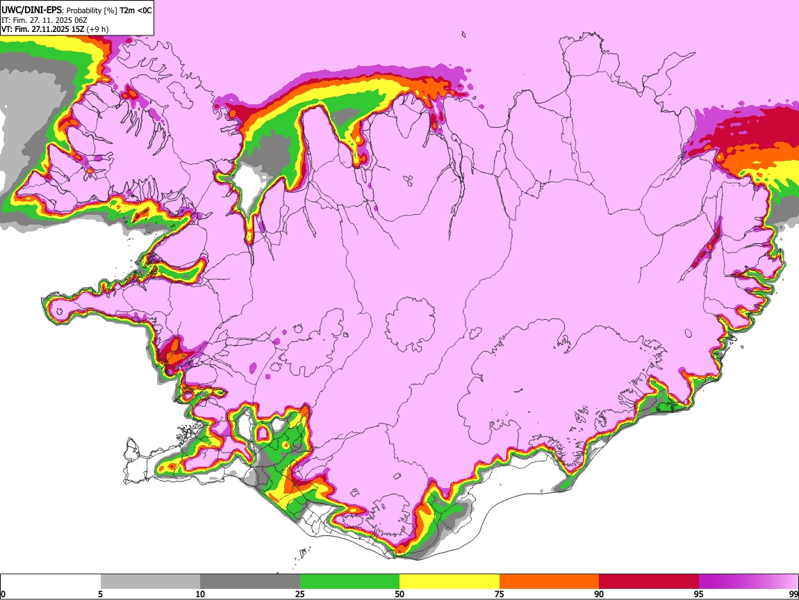Image resolution: width=799 pixels, height=600 pixels.
Task: Click the legend value '0'
Action: click(3, 594)
